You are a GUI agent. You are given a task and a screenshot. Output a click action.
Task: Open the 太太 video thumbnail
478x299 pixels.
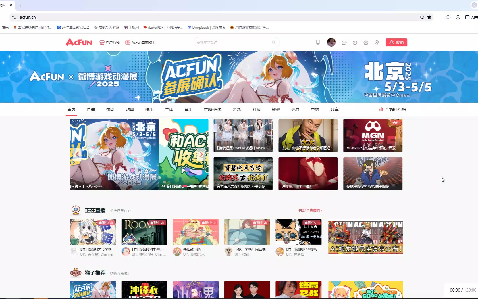coord(308,135)
